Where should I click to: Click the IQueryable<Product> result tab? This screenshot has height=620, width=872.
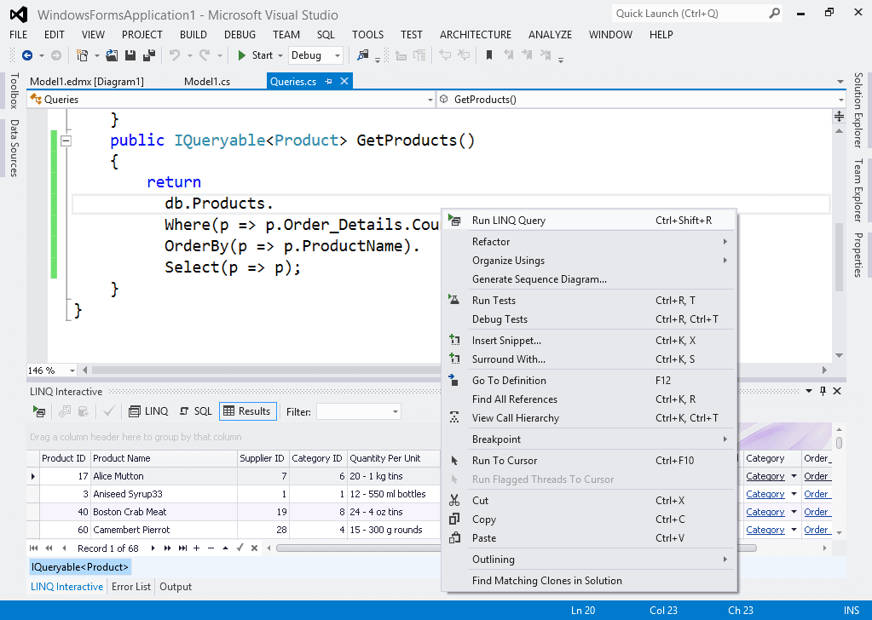pyautogui.click(x=79, y=567)
